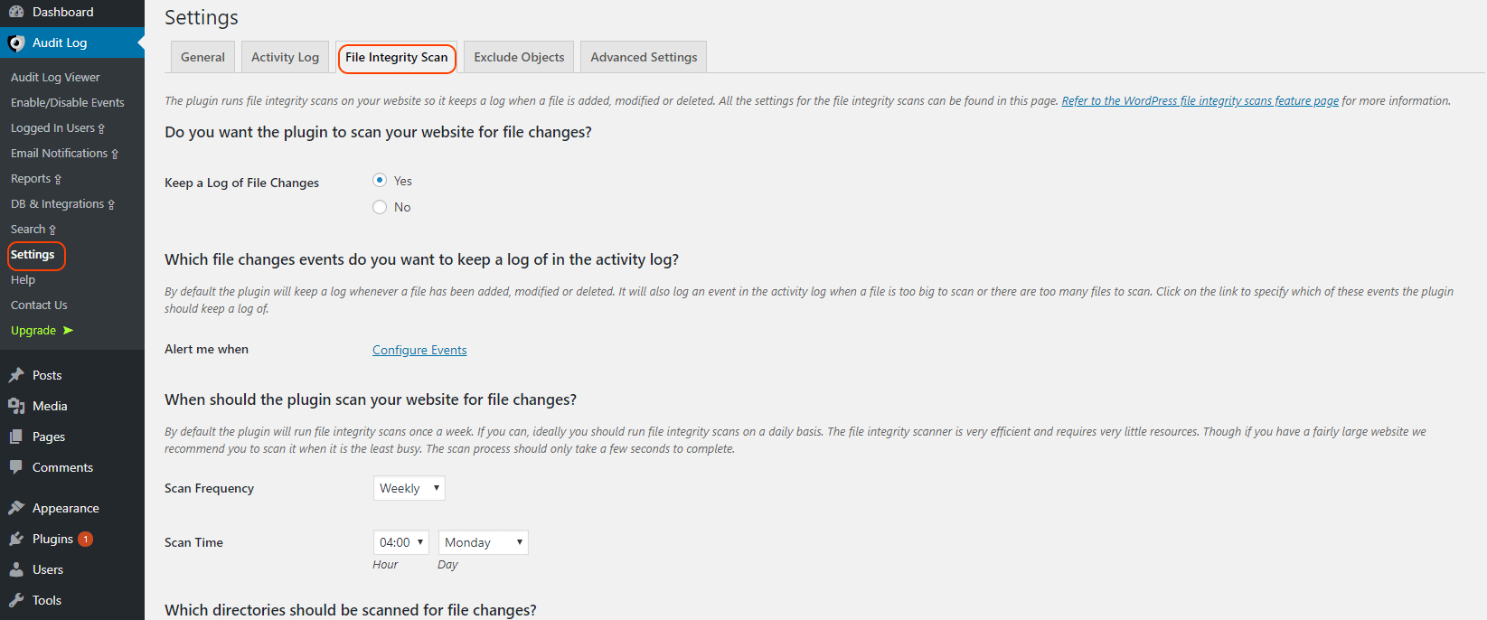The width and height of the screenshot is (1487, 620).
Task: Click the Comments bubble icon
Action: coord(16,467)
